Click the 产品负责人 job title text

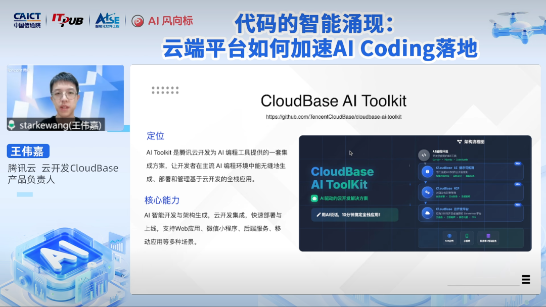click(x=31, y=179)
